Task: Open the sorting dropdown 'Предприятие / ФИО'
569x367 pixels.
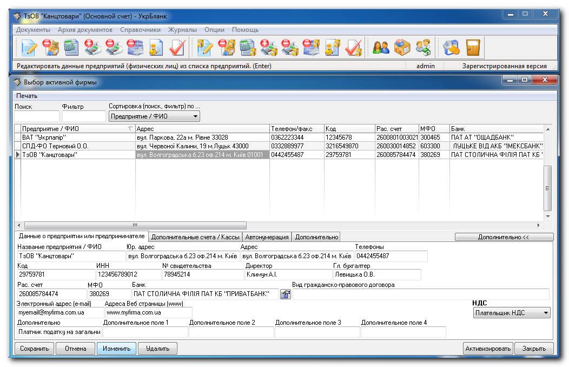Action: tap(154, 116)
